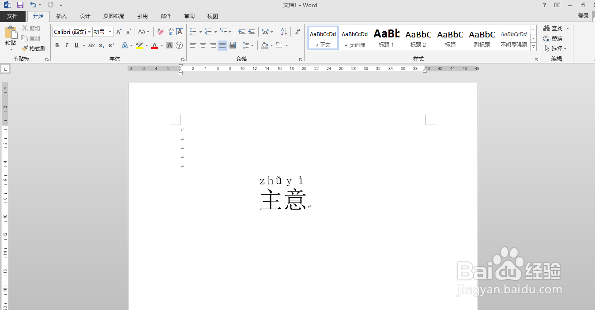
Task: Show or hide paragraph marks
Action: click(297, 32)
